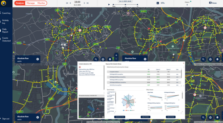
Task: Click compass icon on dialog thumbnail map
Action: tap(103, 117)
